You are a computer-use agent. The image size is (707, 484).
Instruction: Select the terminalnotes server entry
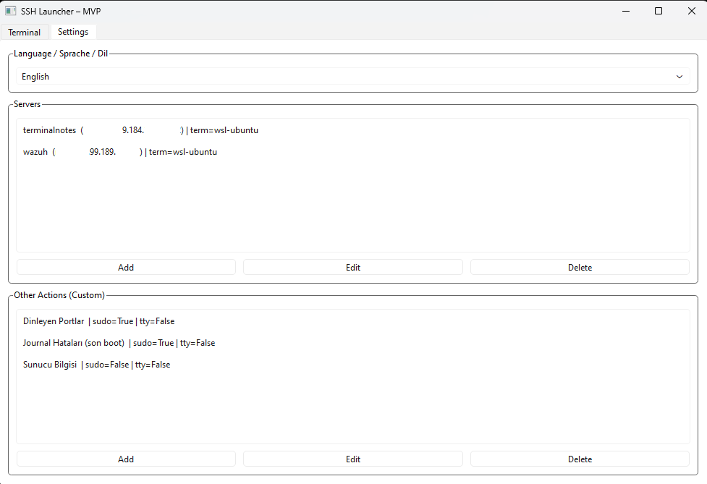tap(140, 130)
